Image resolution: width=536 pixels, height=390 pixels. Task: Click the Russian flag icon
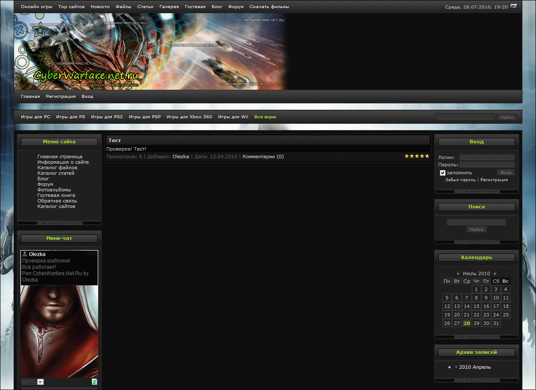tap(513, 6)
